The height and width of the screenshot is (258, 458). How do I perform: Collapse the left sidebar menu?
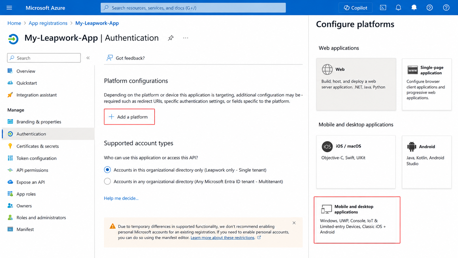(x=88, y=58)
